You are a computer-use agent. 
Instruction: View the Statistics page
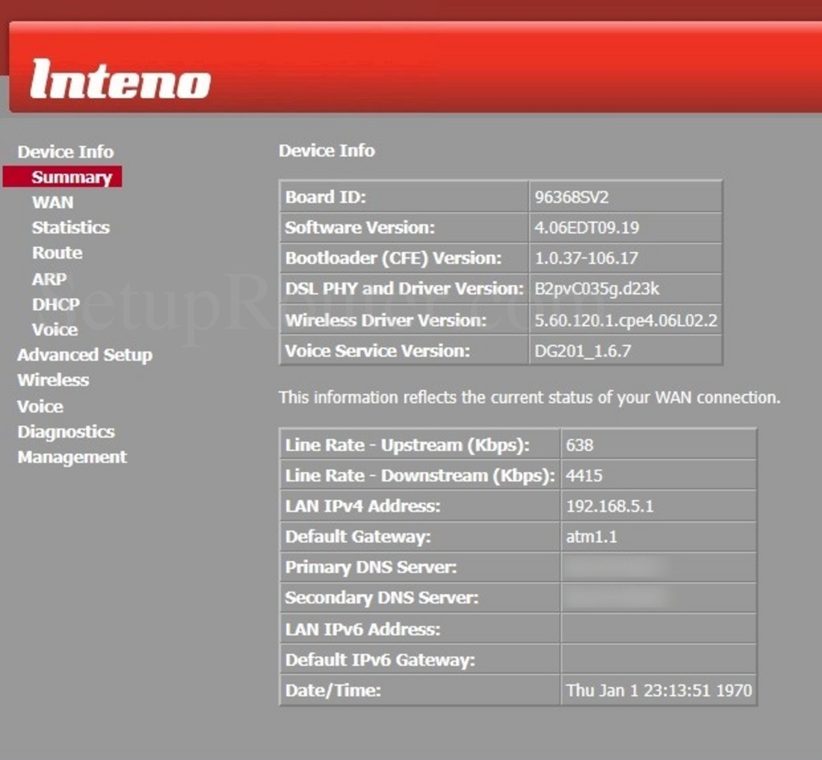(70, 227)
